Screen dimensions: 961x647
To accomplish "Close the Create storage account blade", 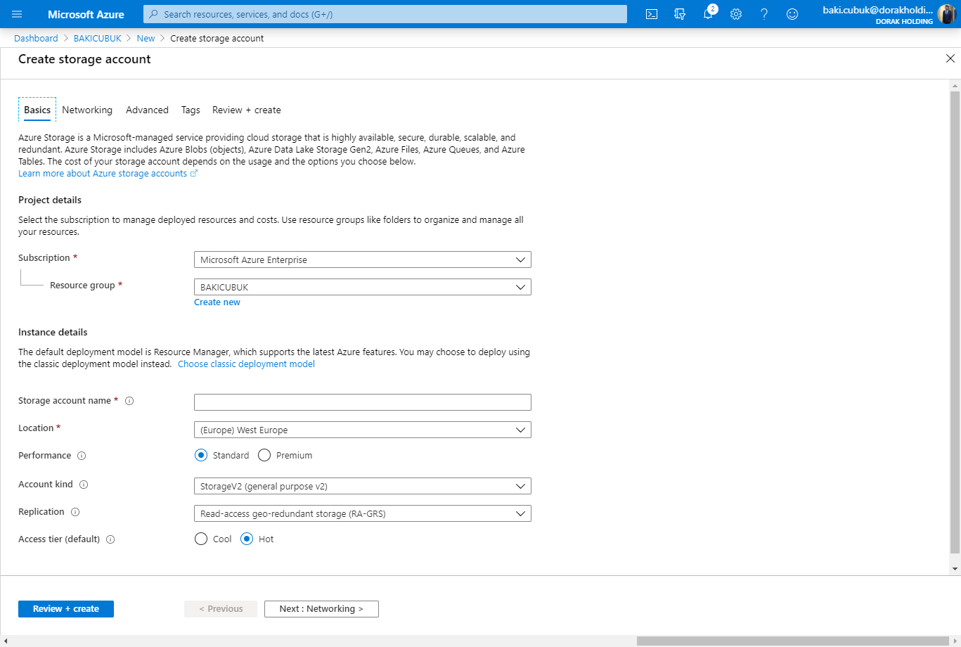I will [950, 59].
